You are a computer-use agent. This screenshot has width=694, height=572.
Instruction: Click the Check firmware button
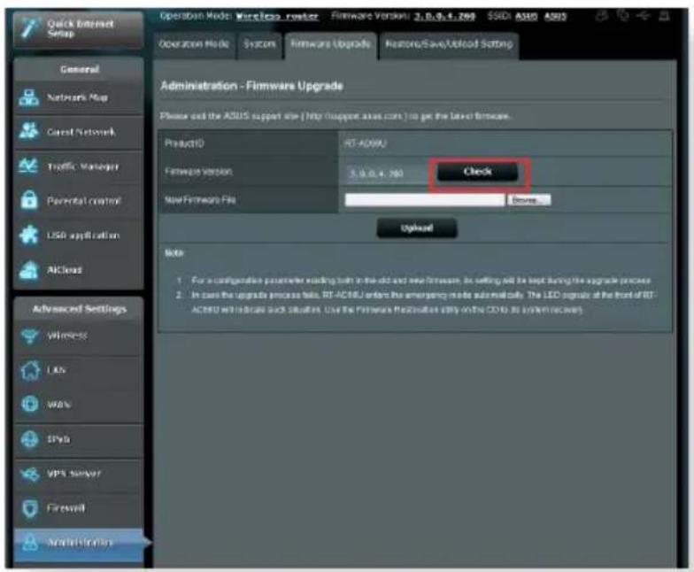pyautogui.click(x=477, y=172)
